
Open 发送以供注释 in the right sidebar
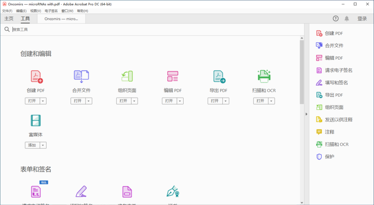tap(334, 120)
